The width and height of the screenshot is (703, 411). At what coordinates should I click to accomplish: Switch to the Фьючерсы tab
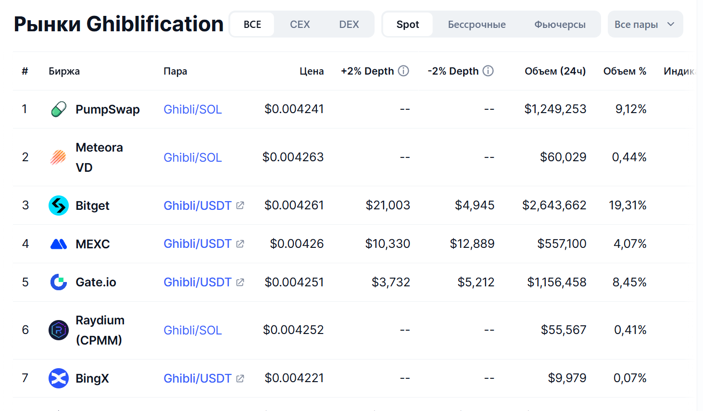tap(560, 25)
